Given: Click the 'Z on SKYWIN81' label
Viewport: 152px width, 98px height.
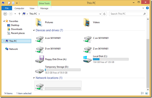Looking at the screenshot, I should point(101,49).
